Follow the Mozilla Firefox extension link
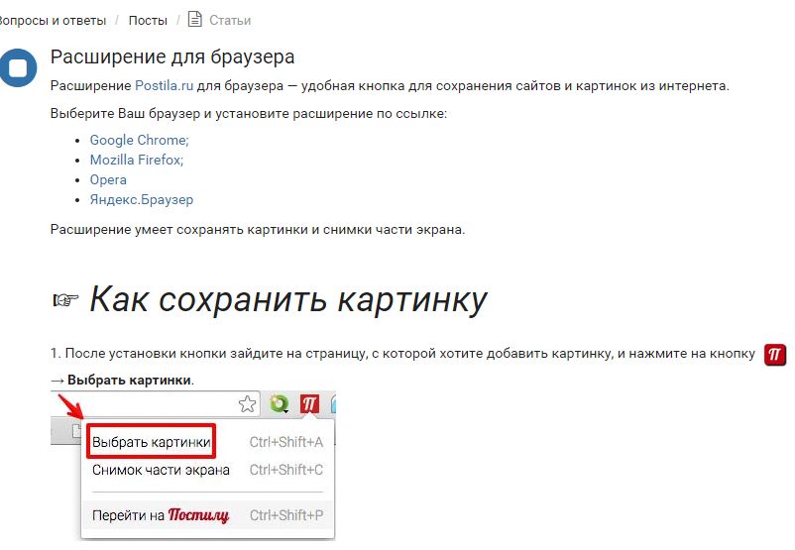Screen dimensions: 795x550 tap(136, 160)
